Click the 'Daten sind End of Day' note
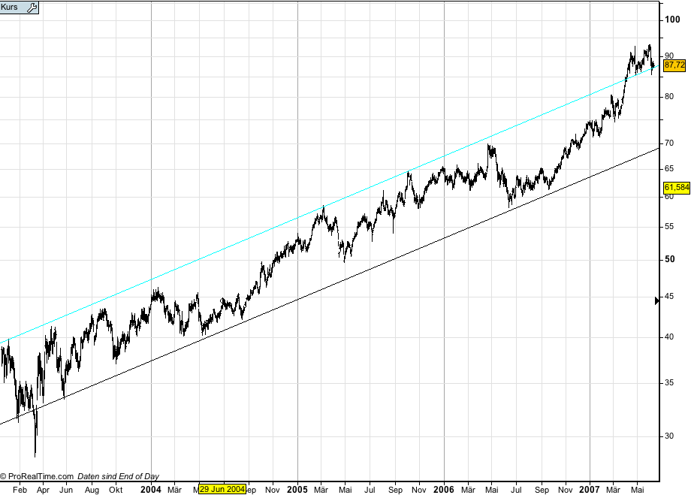Image resolution: width=691 pixels, height=495 pixels. click(118, 476)
